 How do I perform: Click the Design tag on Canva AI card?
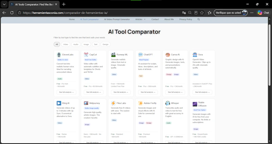pyautogui.click(x=169, y=75)
